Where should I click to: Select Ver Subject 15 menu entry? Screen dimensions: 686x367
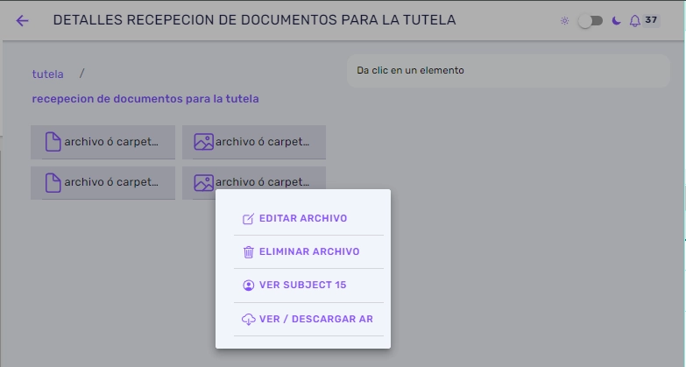tap(309, 286)
